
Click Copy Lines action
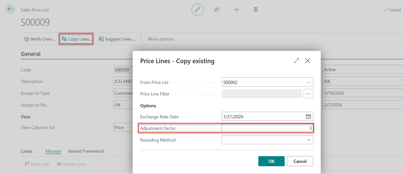76,39
